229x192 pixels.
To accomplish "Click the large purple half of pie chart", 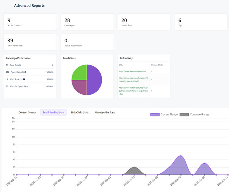I will coord(94,80).
